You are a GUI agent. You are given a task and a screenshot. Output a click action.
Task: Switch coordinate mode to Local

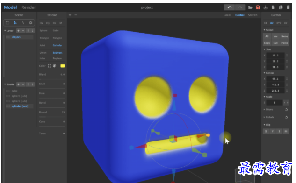pyautogui.click(x=227, y=15)
